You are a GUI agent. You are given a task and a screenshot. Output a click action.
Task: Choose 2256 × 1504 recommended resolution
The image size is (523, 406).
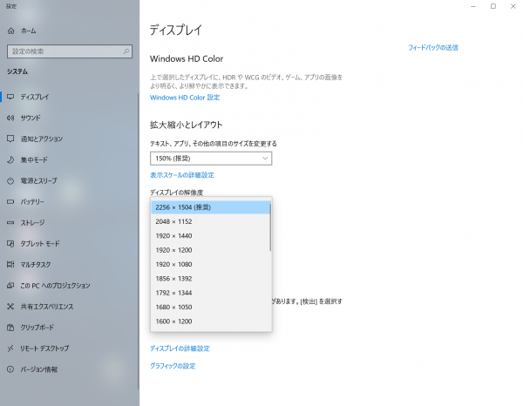[209, 207]
